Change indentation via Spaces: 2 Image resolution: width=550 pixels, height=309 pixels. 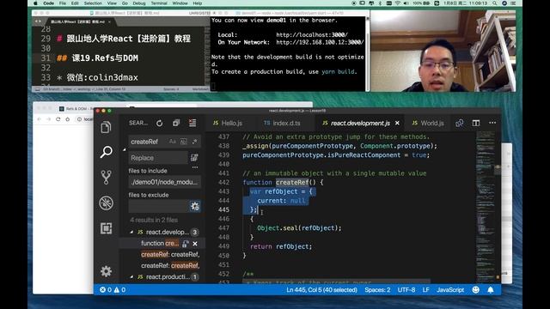tap(377, 290)
